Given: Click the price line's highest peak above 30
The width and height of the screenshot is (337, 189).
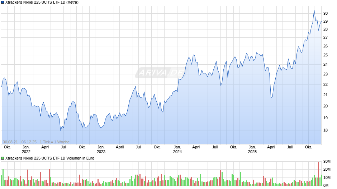Looking at the screenshot, I should point(314,10).
